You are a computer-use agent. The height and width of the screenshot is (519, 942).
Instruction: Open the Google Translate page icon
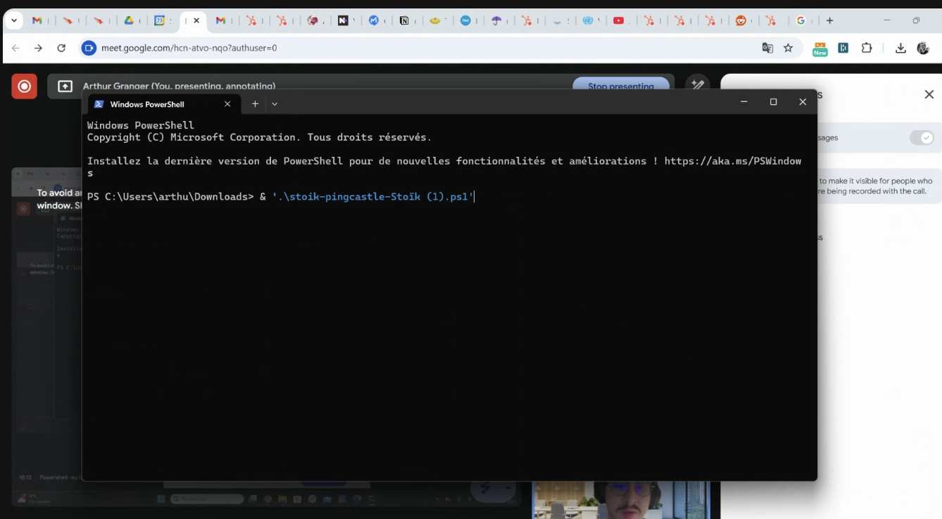[x=767, y=48]
